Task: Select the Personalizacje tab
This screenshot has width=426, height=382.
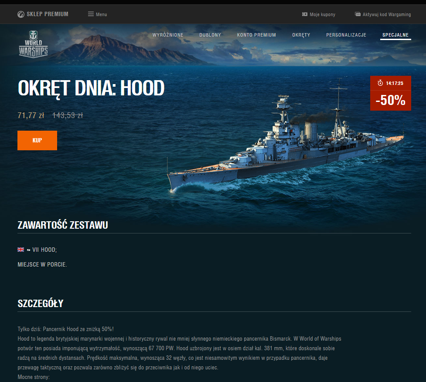Action: tap(346, 35)
